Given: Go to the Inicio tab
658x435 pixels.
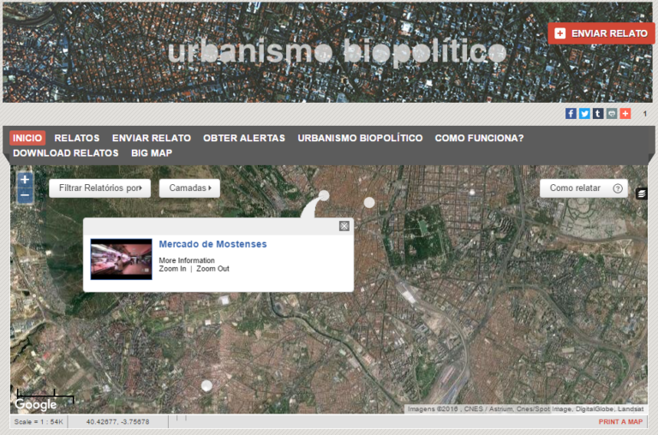Looking at the screenshot, I should pyautogui.click(x=27, y=138).
